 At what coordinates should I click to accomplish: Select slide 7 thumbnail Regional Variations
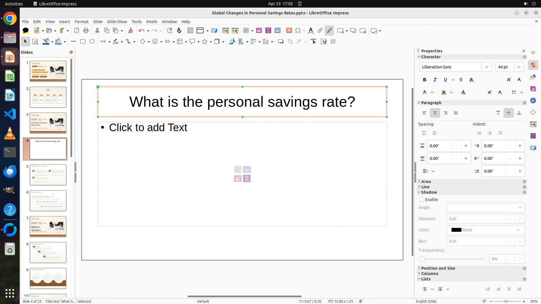48,227
